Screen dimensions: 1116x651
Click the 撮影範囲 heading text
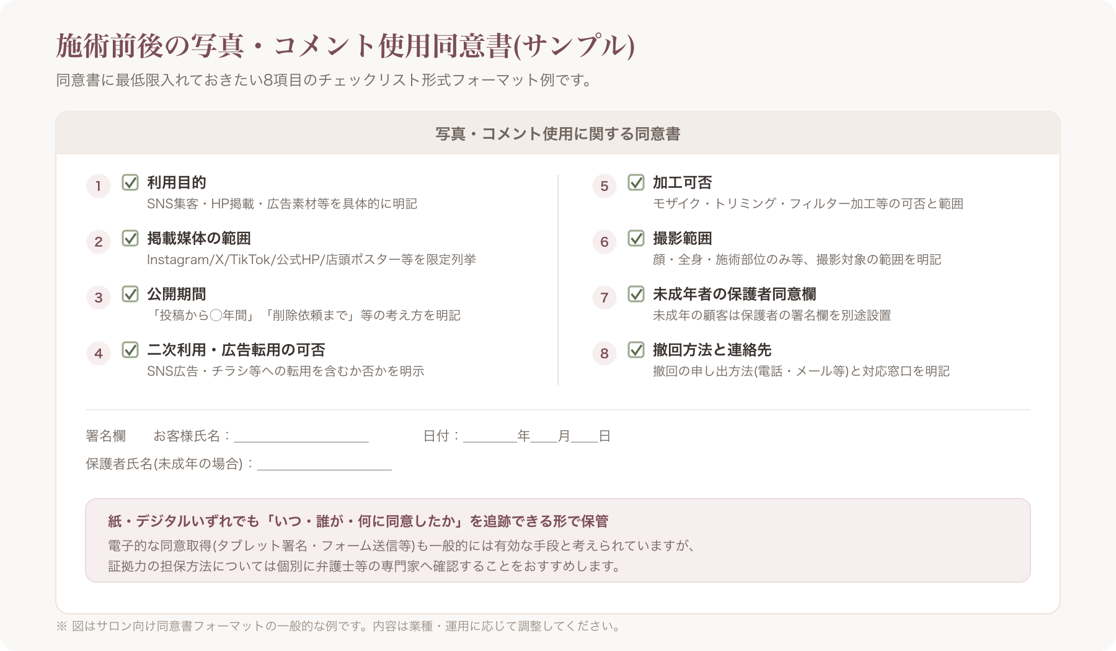[683, 238]
